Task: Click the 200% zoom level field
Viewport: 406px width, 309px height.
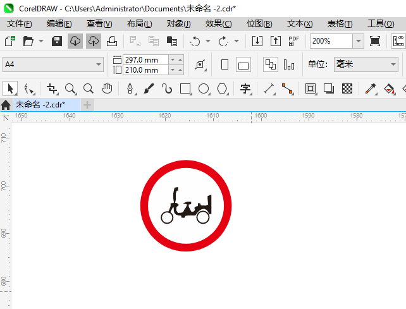Action: coord(331,41)
